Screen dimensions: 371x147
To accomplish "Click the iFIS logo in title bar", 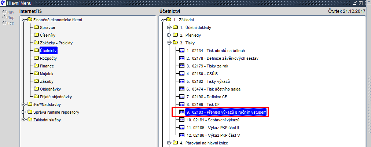I will (3, 3).
